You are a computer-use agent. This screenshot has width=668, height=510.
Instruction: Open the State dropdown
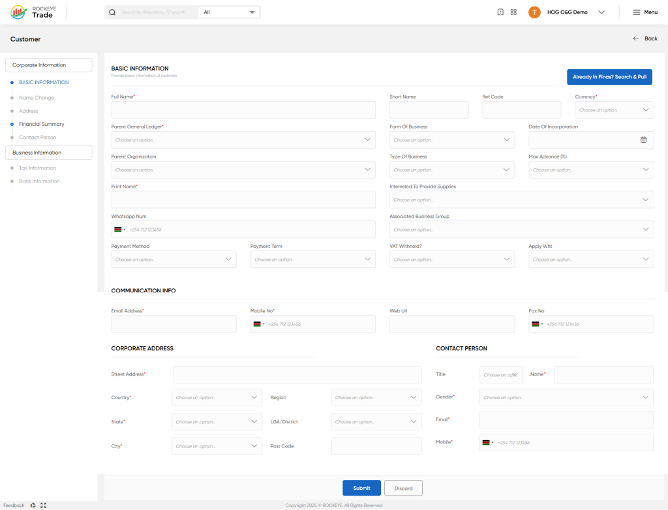click(x=217, y=422)
